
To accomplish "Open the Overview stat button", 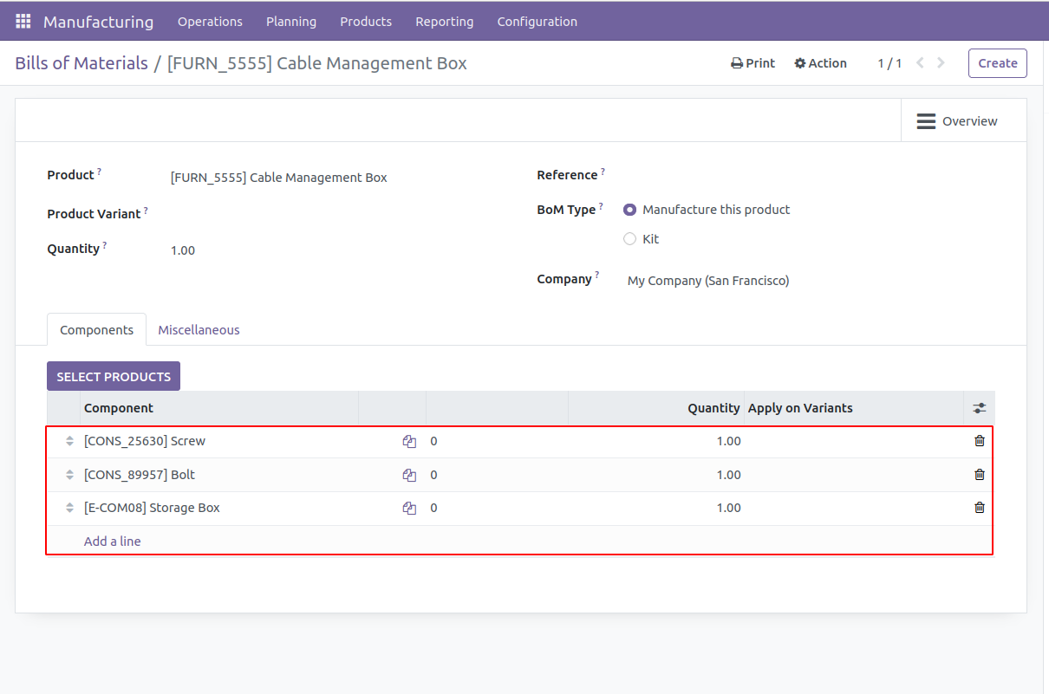I will (957, 121).
